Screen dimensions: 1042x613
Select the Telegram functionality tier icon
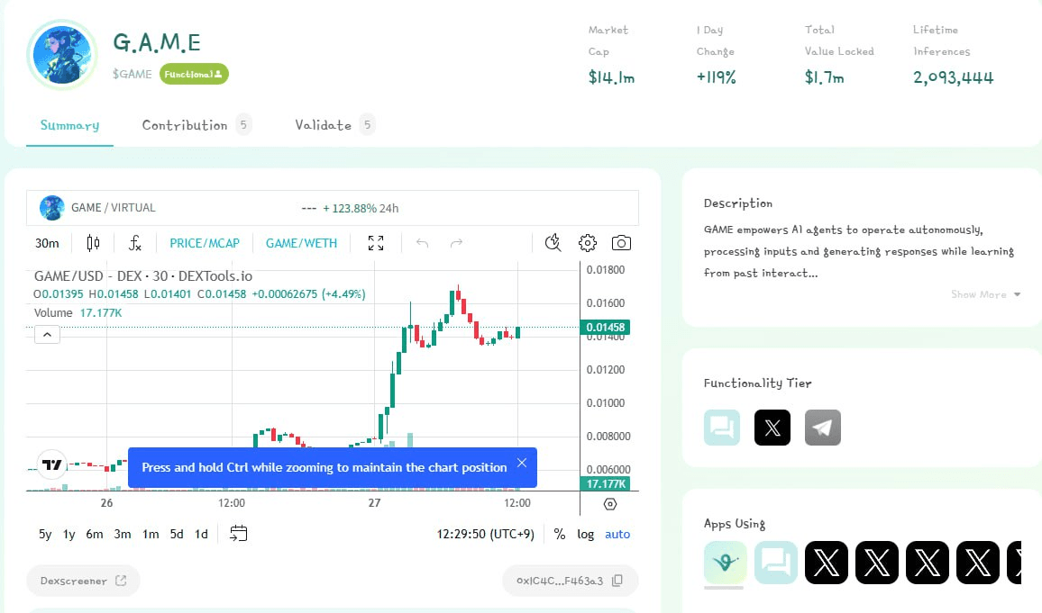(x=823, y=428)
